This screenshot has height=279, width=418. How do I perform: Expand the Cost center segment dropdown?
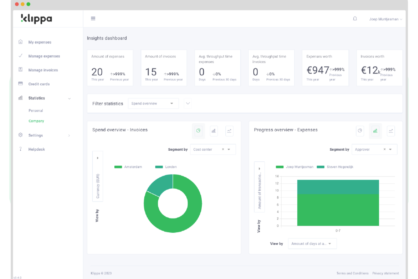click(x=229, y=149)
